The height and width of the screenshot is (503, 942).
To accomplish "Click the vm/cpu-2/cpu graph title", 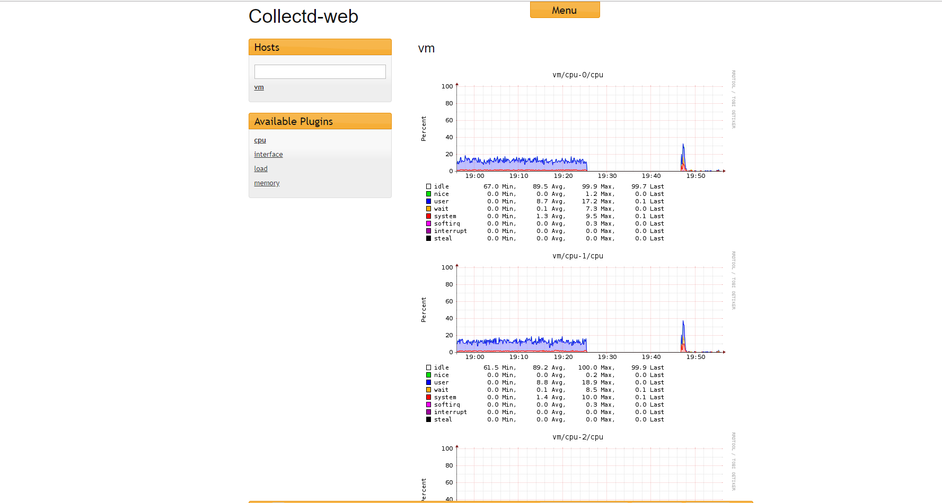I will click(578, 437).
